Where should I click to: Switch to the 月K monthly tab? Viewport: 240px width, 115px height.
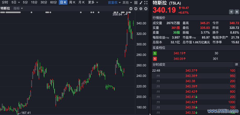(81, 2)
